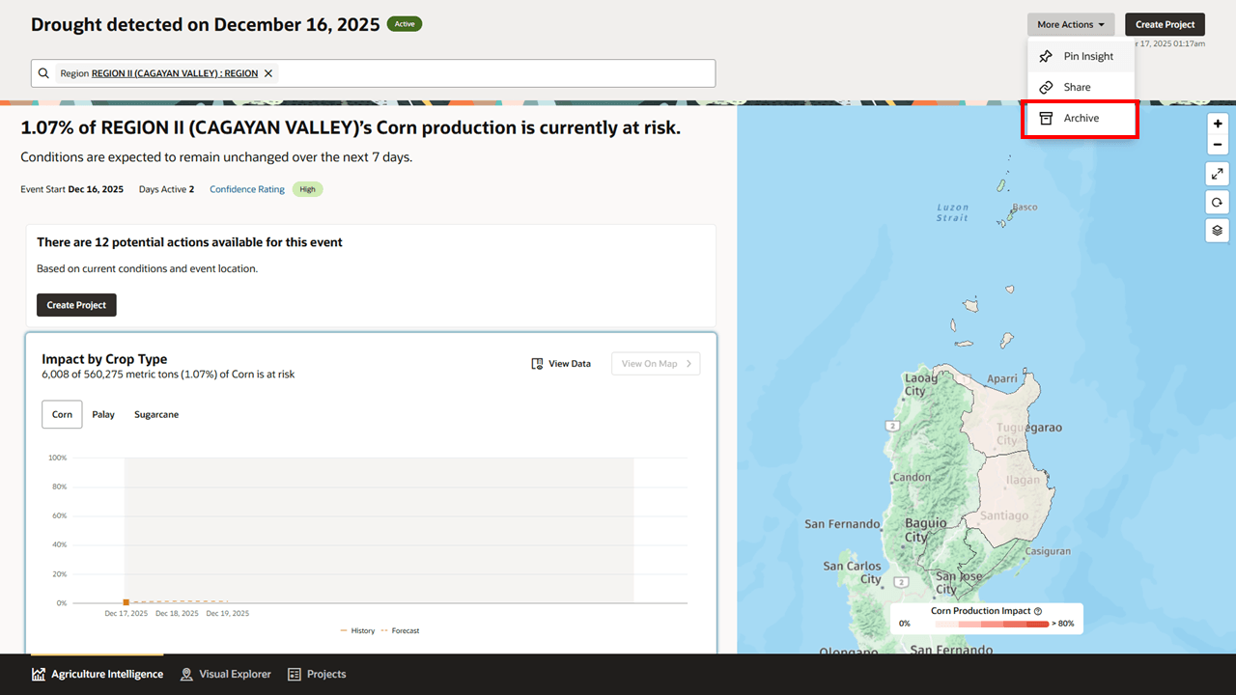Expand the map to fullscreen
1236x695 pixels.
pyautogui.click(x=1218, y=174)
